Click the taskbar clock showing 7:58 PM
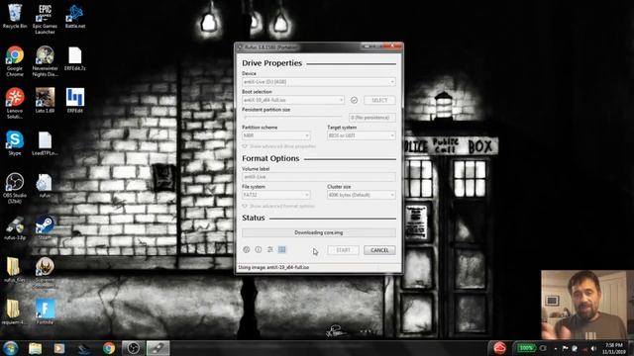This screenshot has width=634, height=356. click(x=614, y=349)
